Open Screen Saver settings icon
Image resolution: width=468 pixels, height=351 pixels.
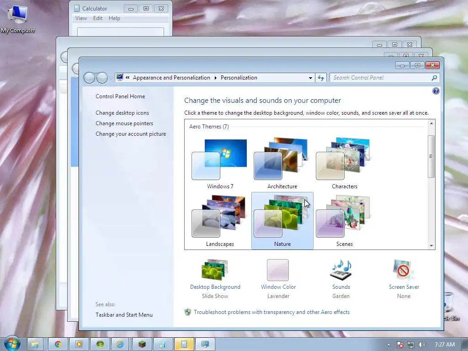pyautogui.click(x=404, y=270)
